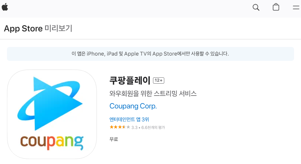Click the colorful coupang wordmark in icon
The width and height of the screenshot is (301, 164).
coord(52,143)
